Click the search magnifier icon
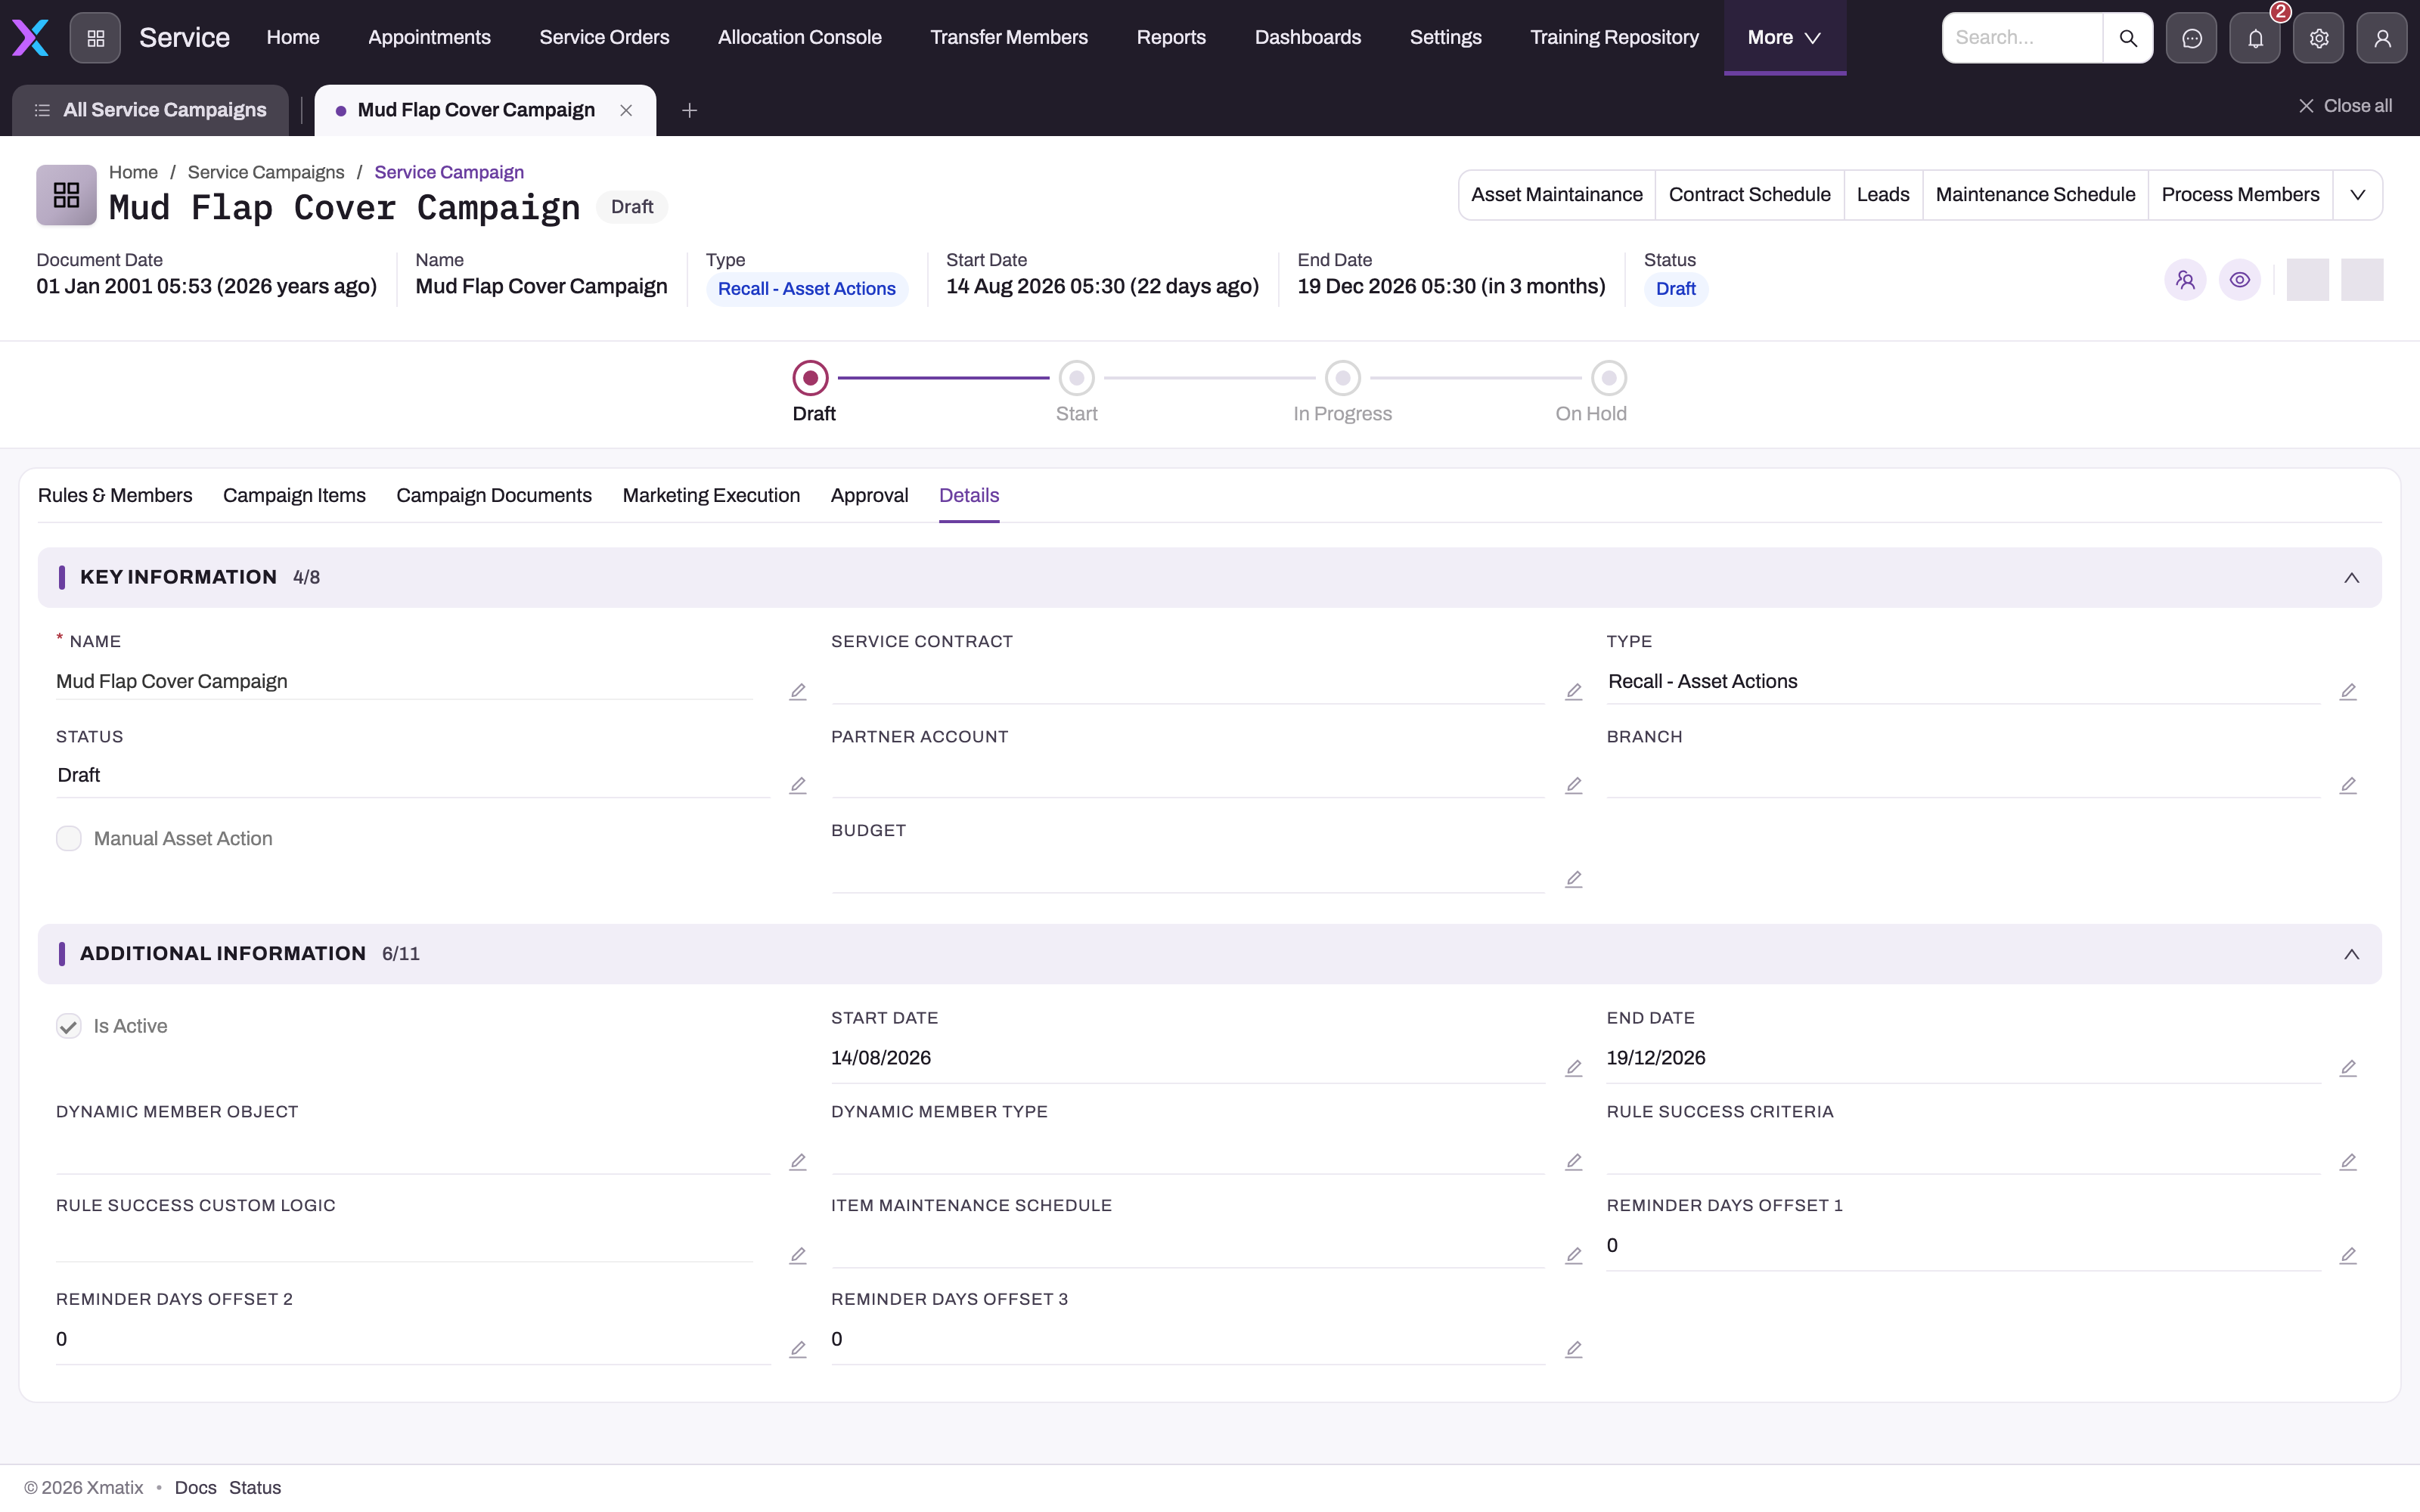The image size is (2420, 1512). tap(2127, 38)
